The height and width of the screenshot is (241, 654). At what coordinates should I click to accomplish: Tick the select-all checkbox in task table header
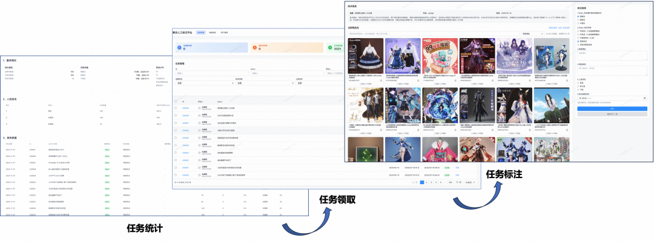pyautogui.click(x=176, y=101)
